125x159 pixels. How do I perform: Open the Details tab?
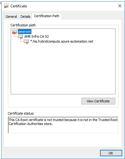click(25, 17)
